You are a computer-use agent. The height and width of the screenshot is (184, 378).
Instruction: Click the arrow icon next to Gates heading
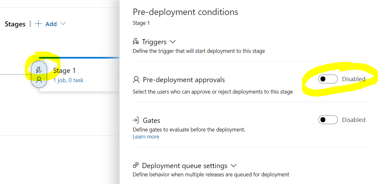coord(136,120)
